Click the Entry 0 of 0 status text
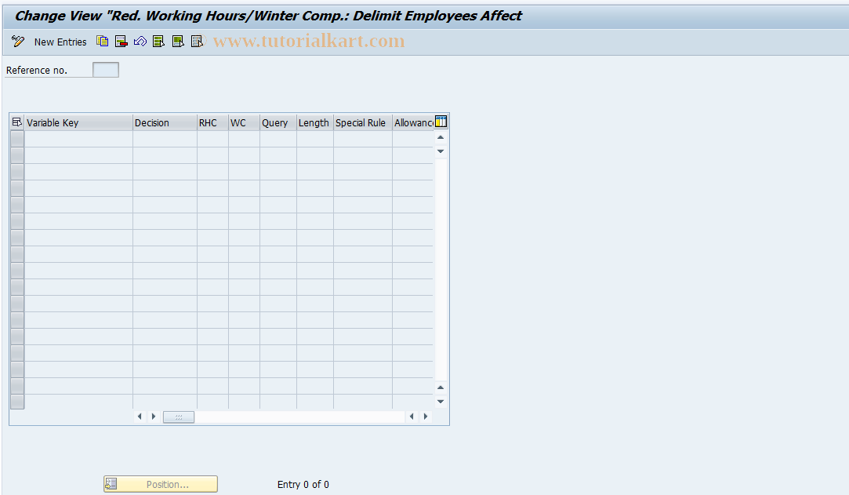Viewport: 849px width, 495px height. click(x=303, y=484)
